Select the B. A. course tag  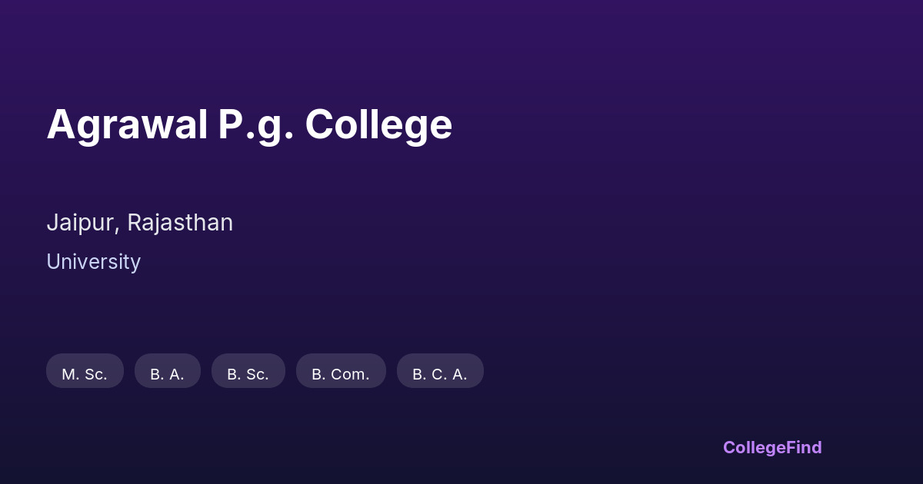(167, 372)
